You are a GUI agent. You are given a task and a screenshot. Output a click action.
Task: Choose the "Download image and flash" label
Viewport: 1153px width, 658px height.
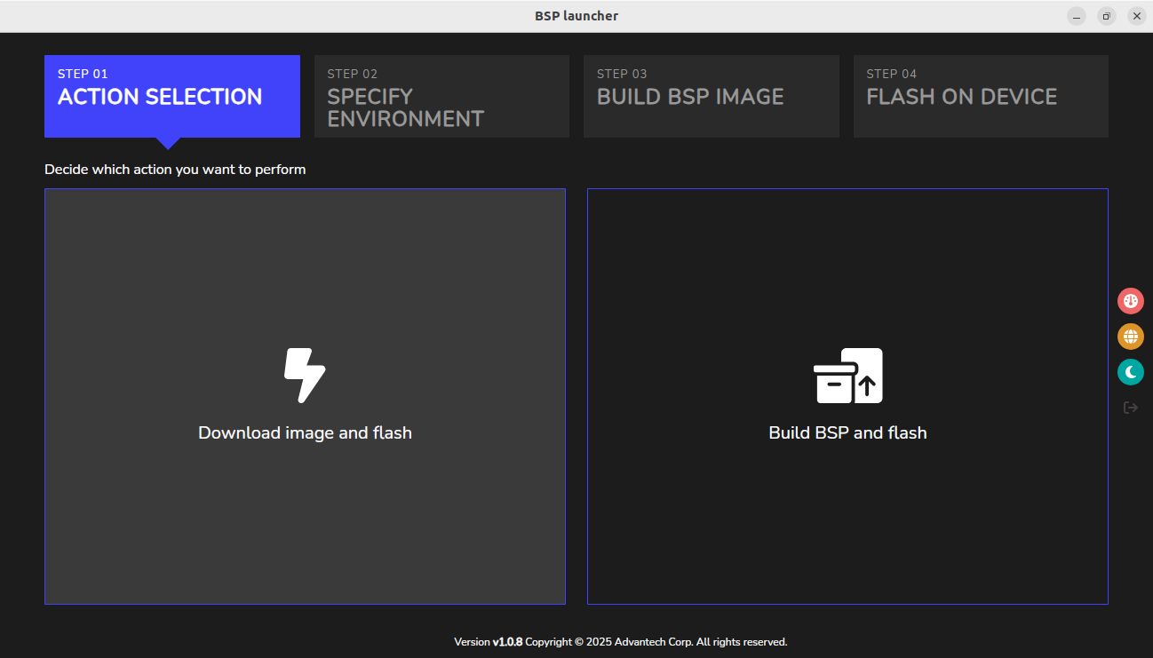click(305, 433)
